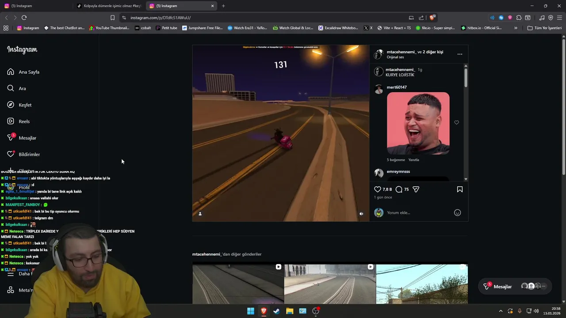Open comments via speech bubble icon

[399, 189]
